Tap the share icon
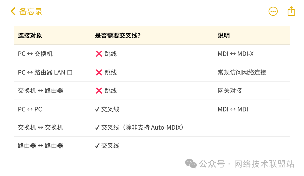The image size is (304, 176). click(291, 11)
